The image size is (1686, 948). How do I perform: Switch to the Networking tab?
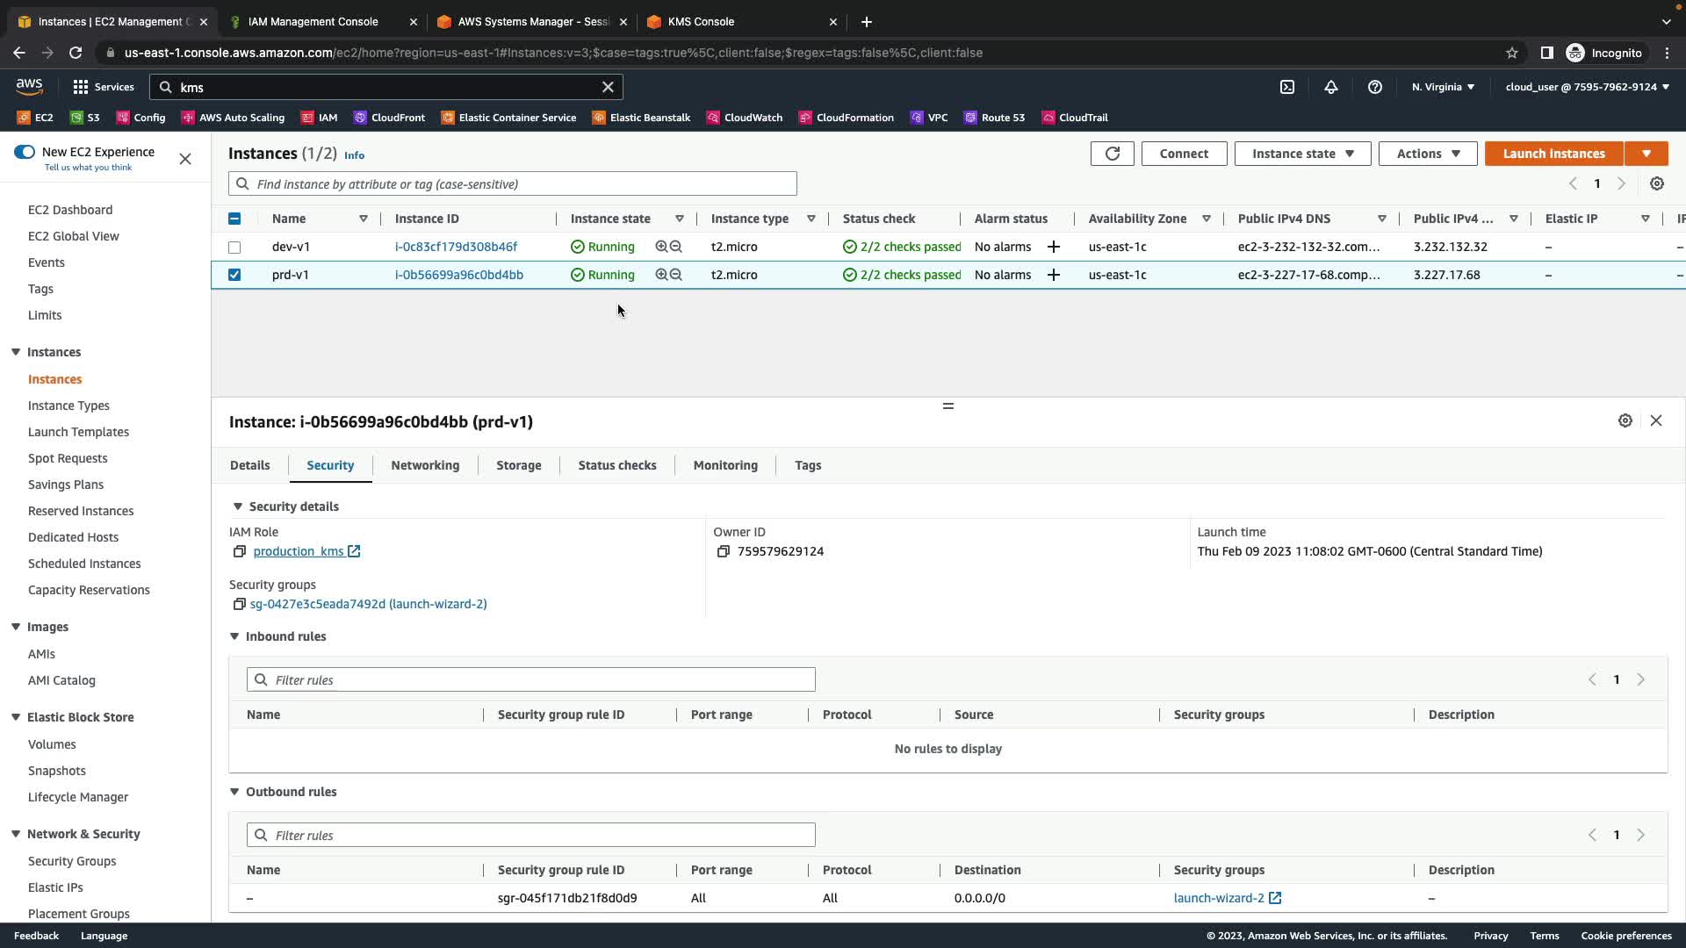(425, 465)
